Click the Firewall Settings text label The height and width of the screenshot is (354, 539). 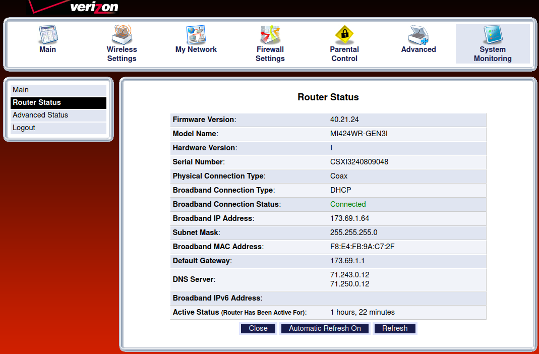coord(270,54)
